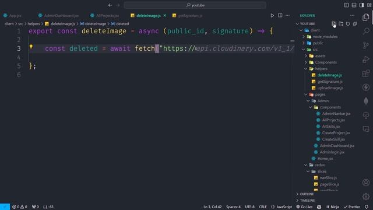The height and width of the screenshot is (210, 373).
Task: Click the New File icon in Explorer
Action: (x=334, y=23)
